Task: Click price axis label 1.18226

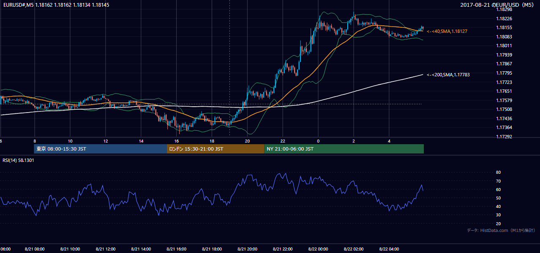Action: click(x=504, y=19)
